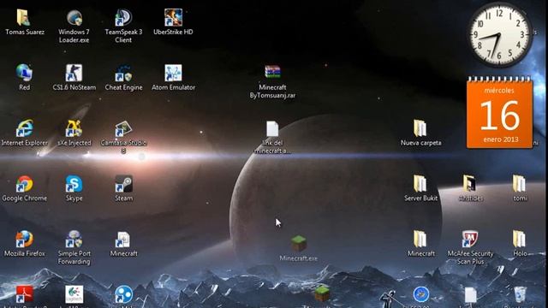Select the UberStrike HD icon
The image size is (548, 308).
point(173,17)
